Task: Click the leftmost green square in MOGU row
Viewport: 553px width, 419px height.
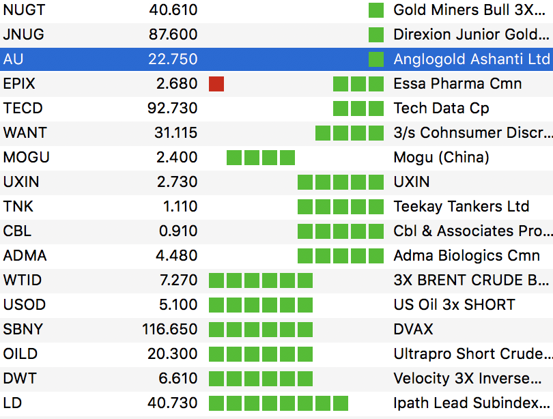Action: [x=234, y=158]
